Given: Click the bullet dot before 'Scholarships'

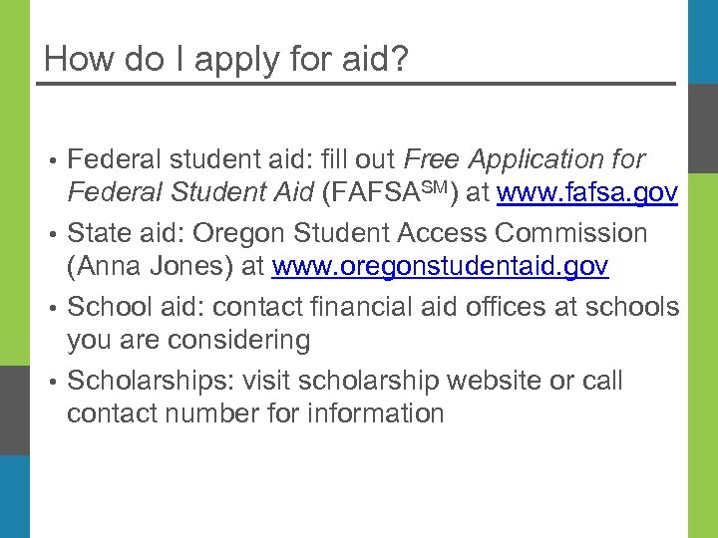Looking at the screenshot, I should point(50,383).
